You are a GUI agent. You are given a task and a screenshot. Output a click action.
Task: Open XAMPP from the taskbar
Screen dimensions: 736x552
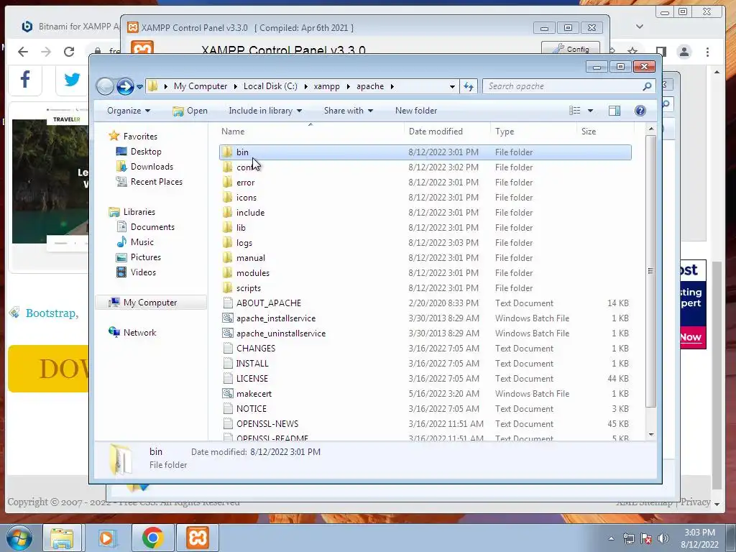pos(197,538)
